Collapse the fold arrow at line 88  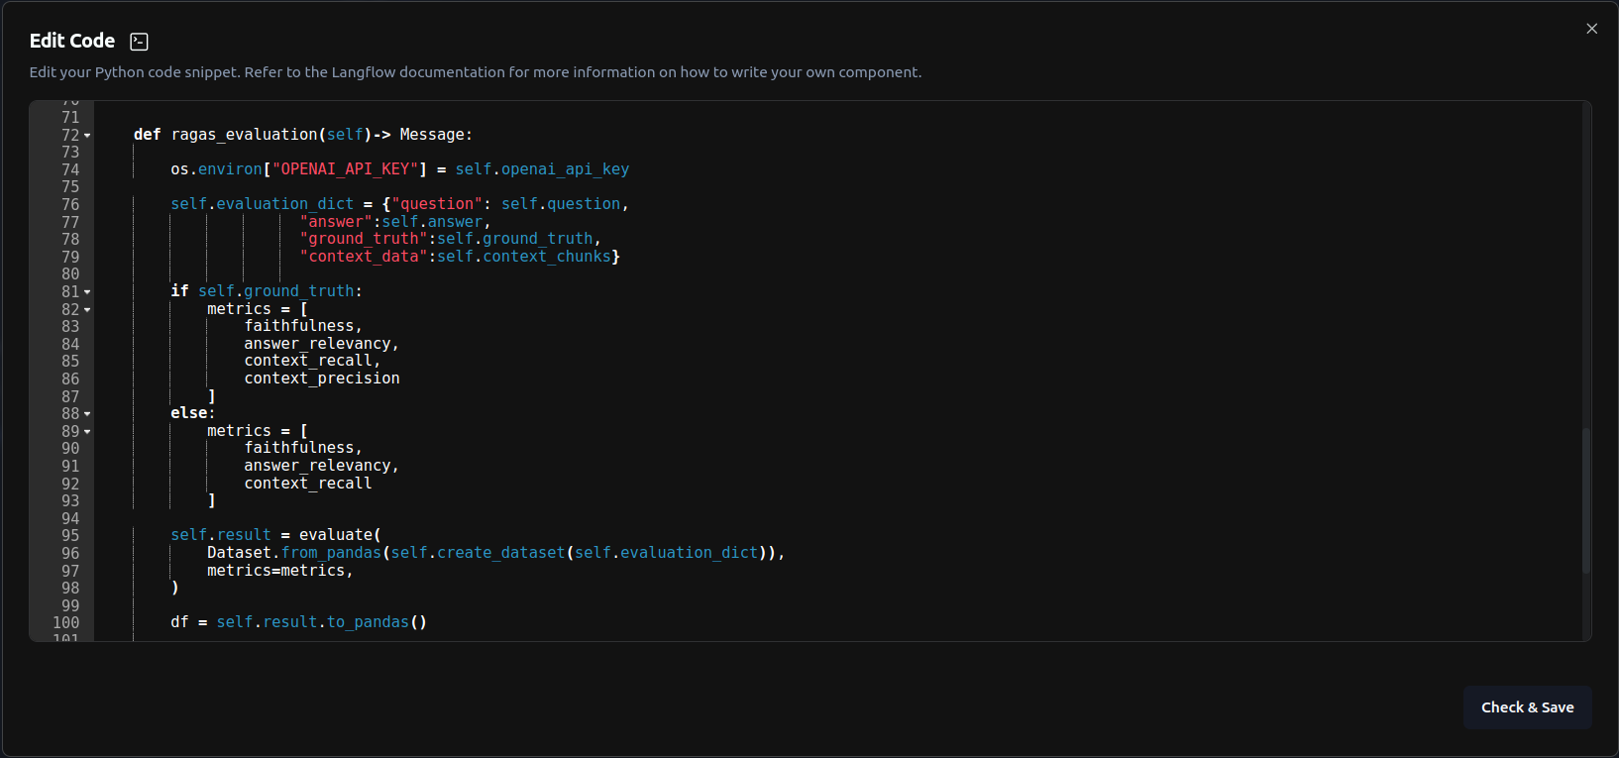click(87, 414)
